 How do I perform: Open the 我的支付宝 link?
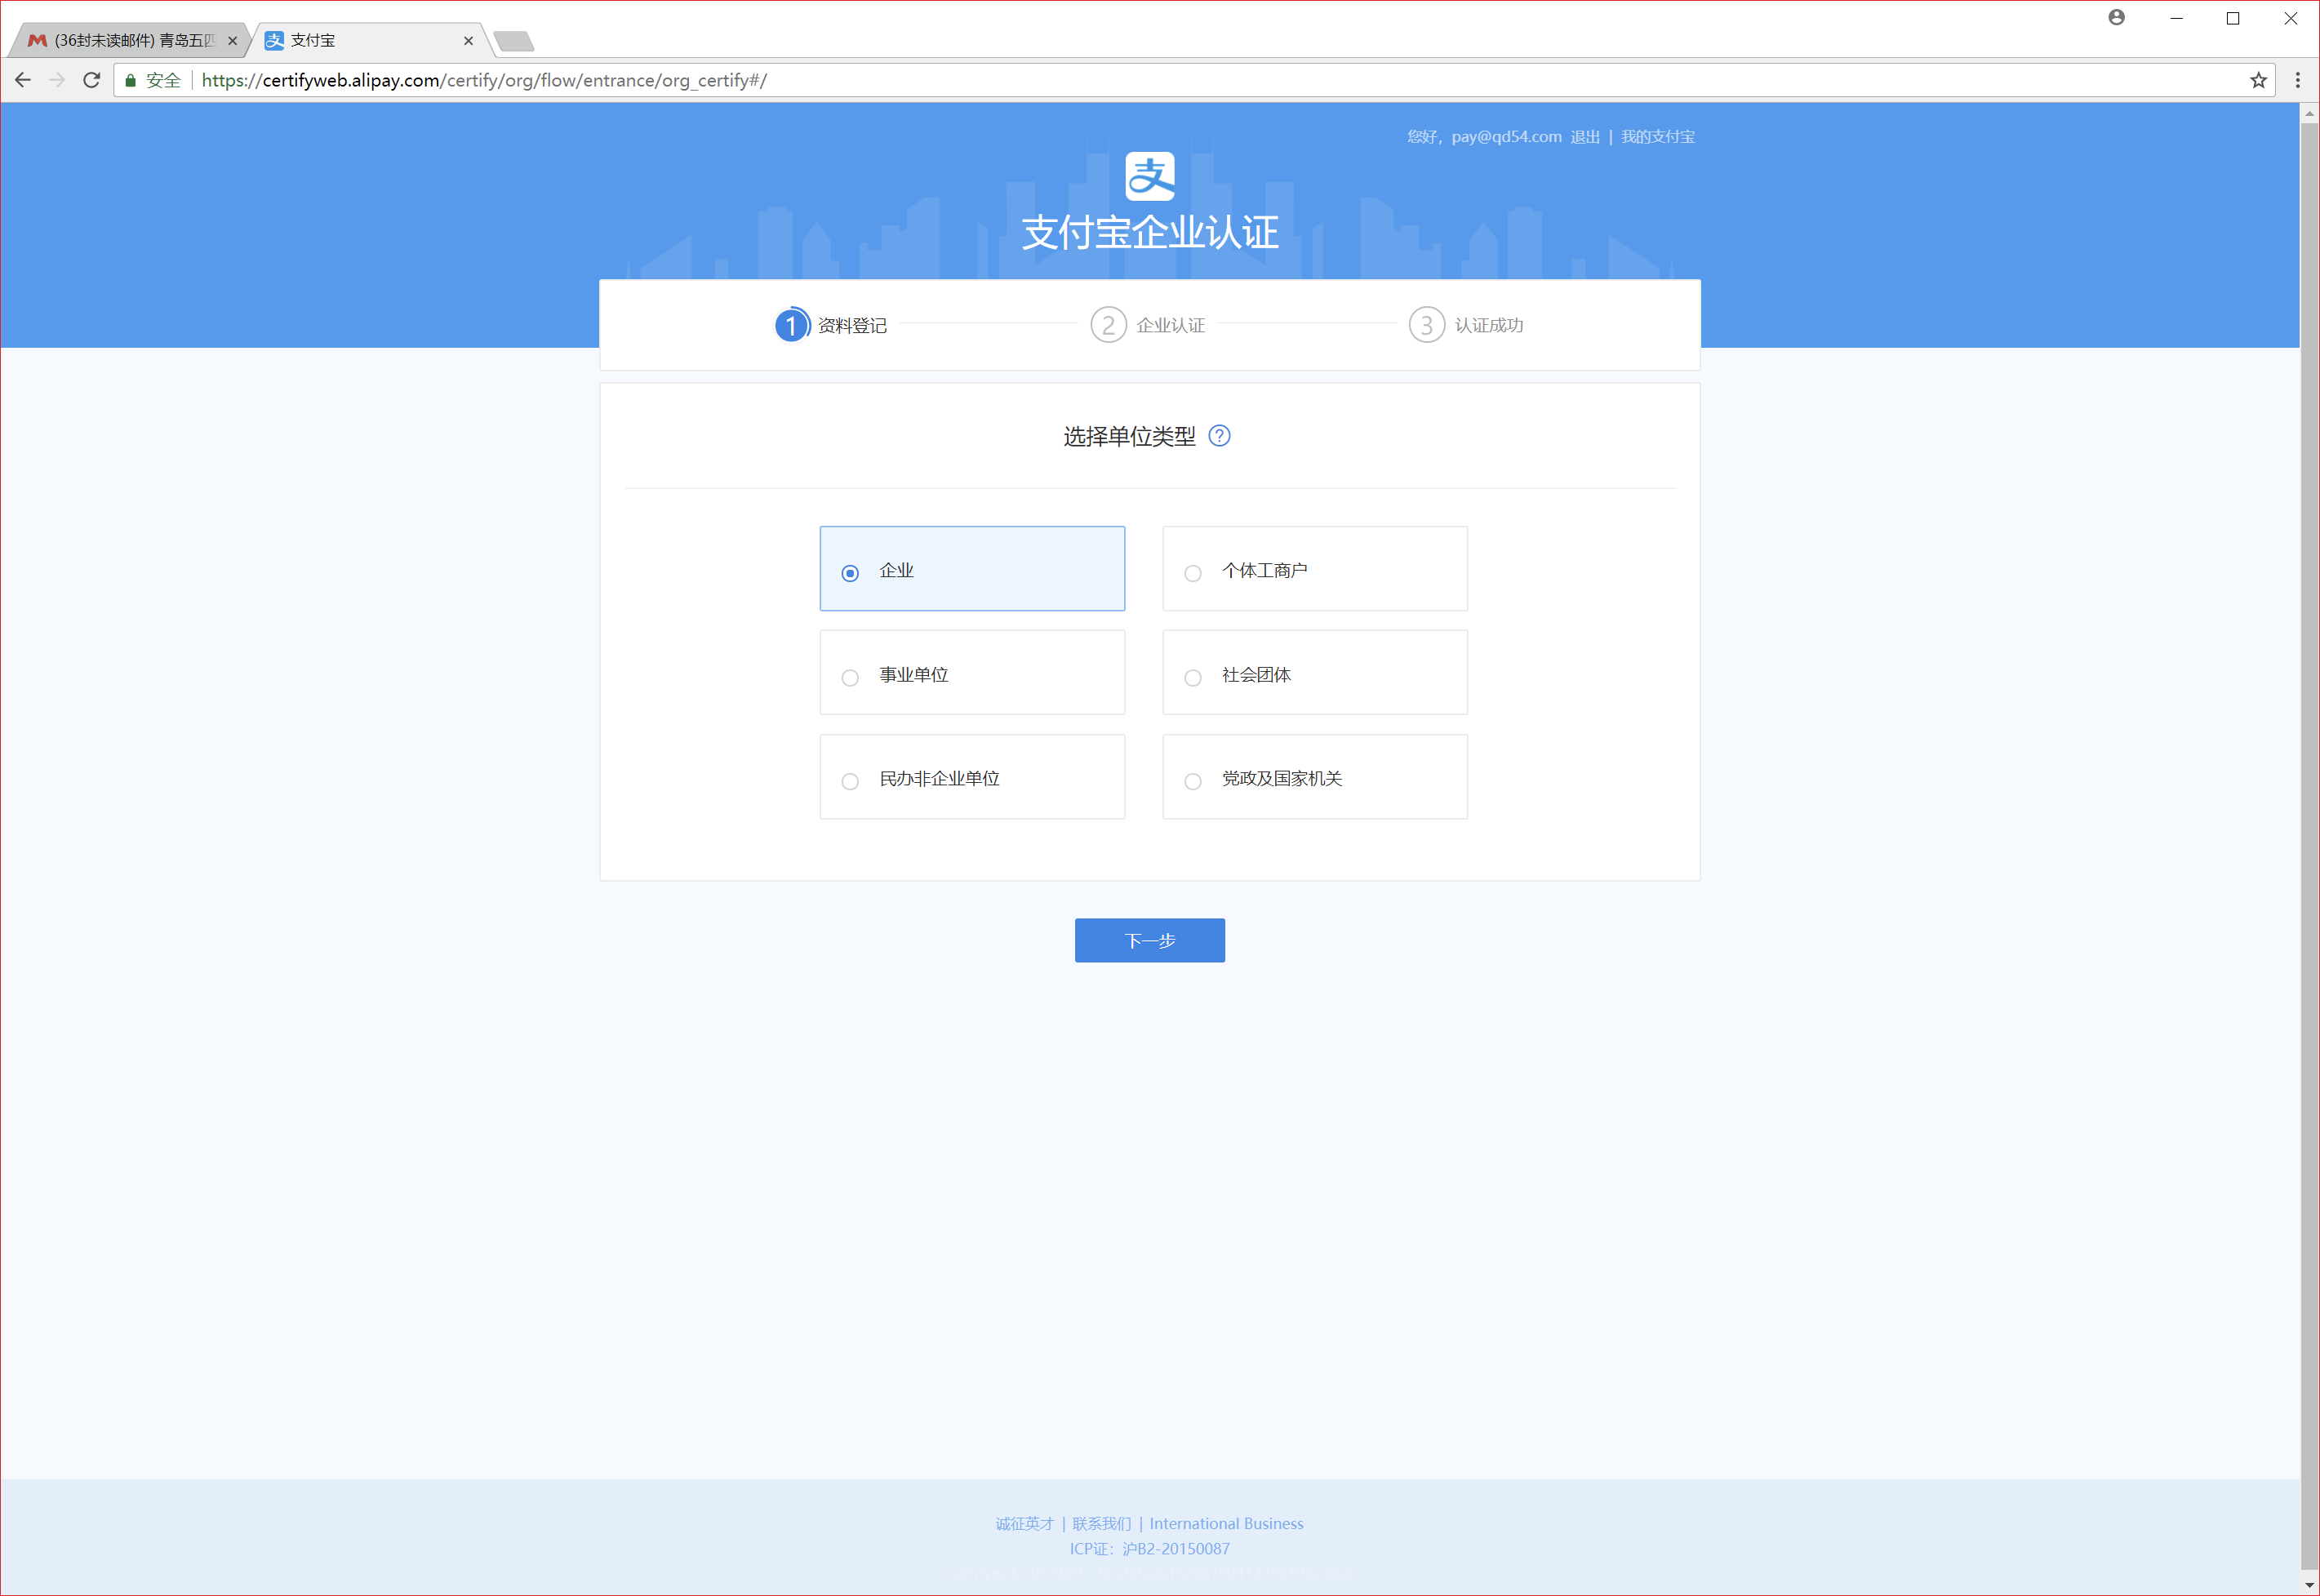(1657, 137)
